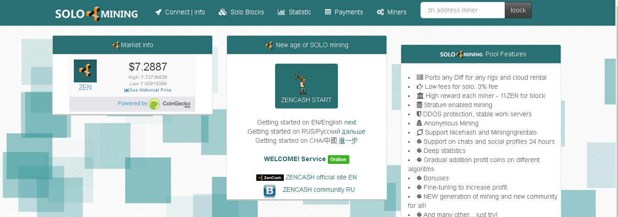Open Connect | info menu item
Screen dimensions: 618x217
[180, 12]
